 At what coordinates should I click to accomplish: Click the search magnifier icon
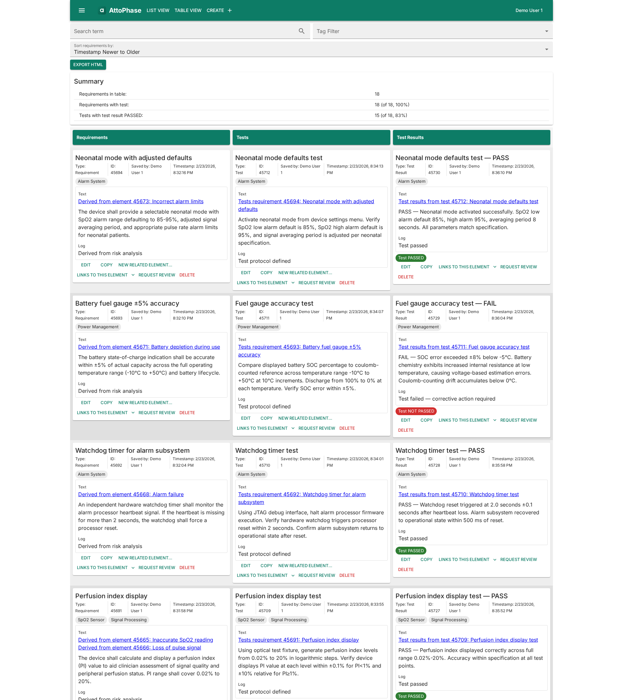[301, 31]
